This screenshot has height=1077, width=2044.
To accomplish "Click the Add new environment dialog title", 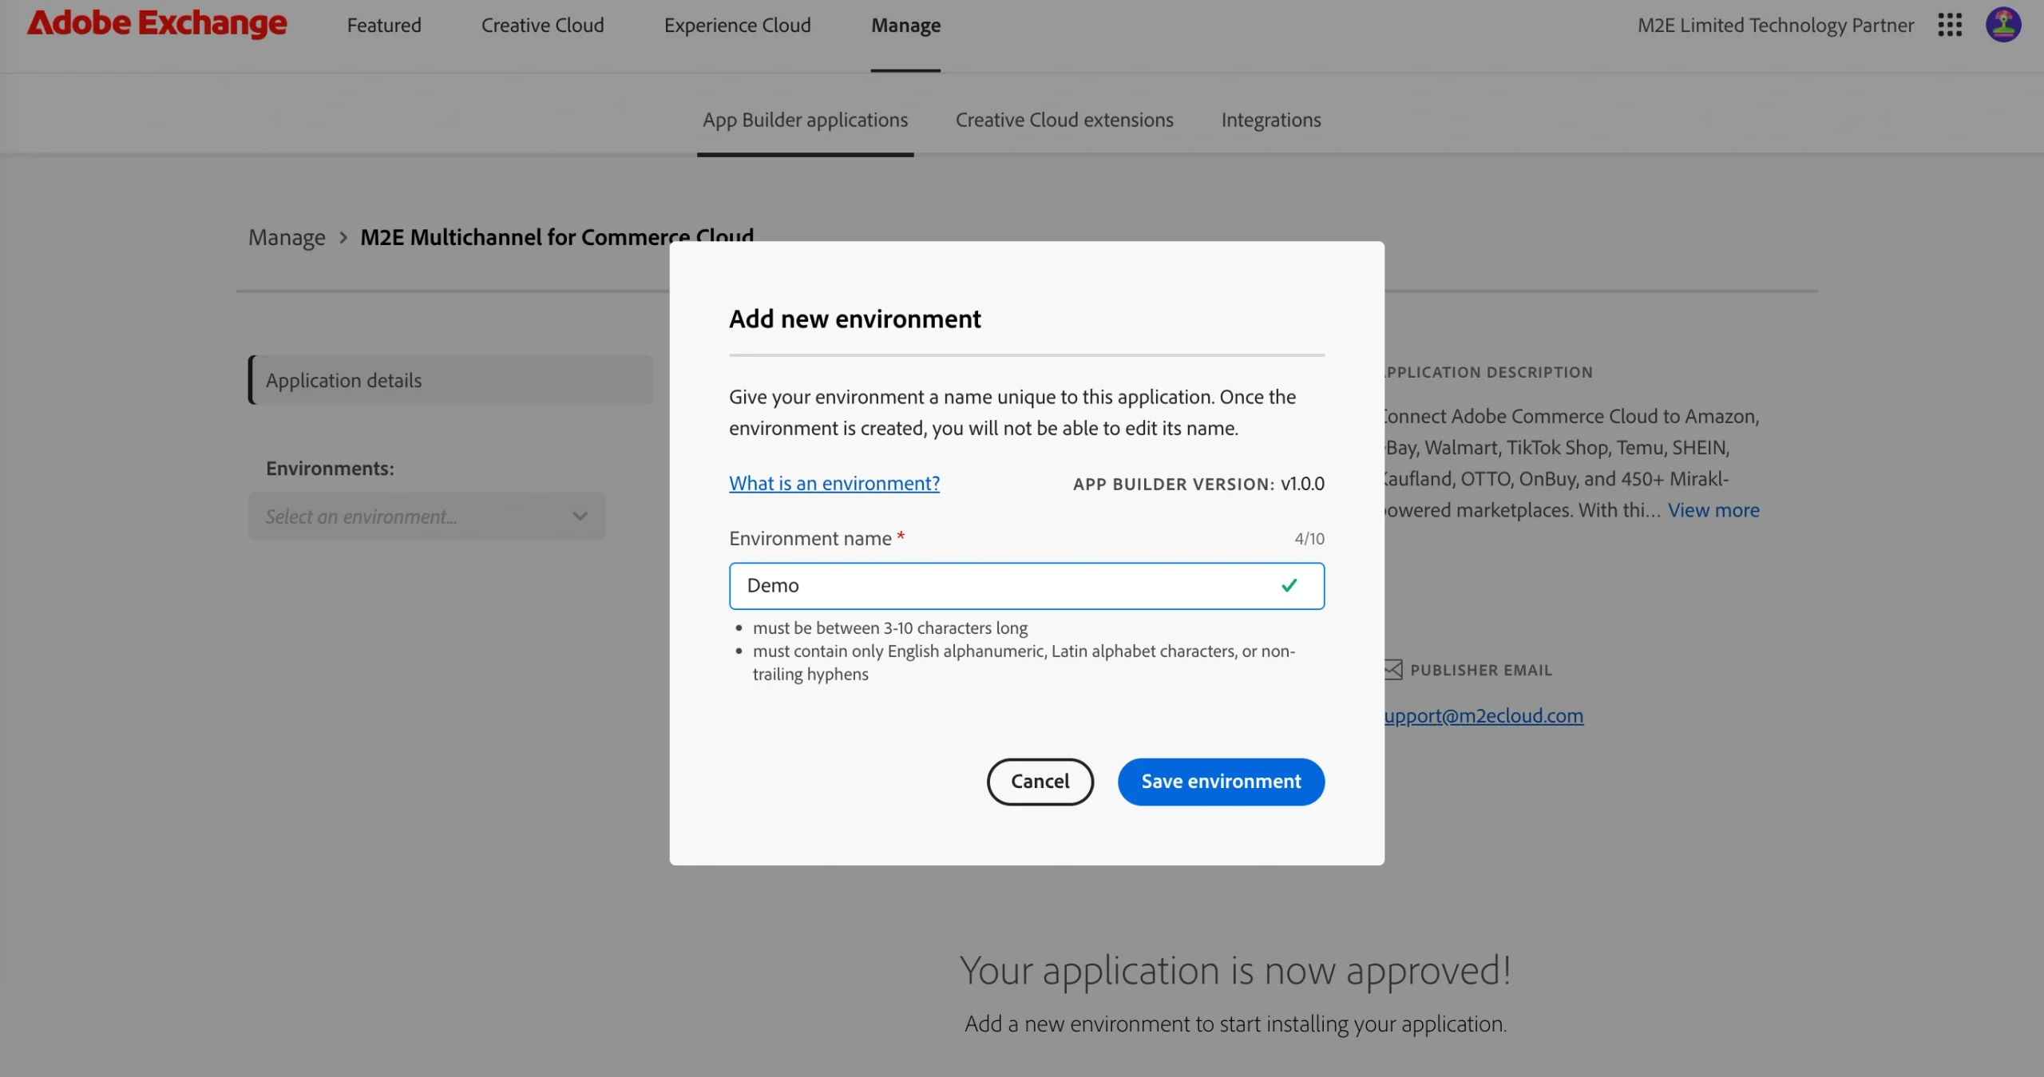I will (x=854, y=319).
